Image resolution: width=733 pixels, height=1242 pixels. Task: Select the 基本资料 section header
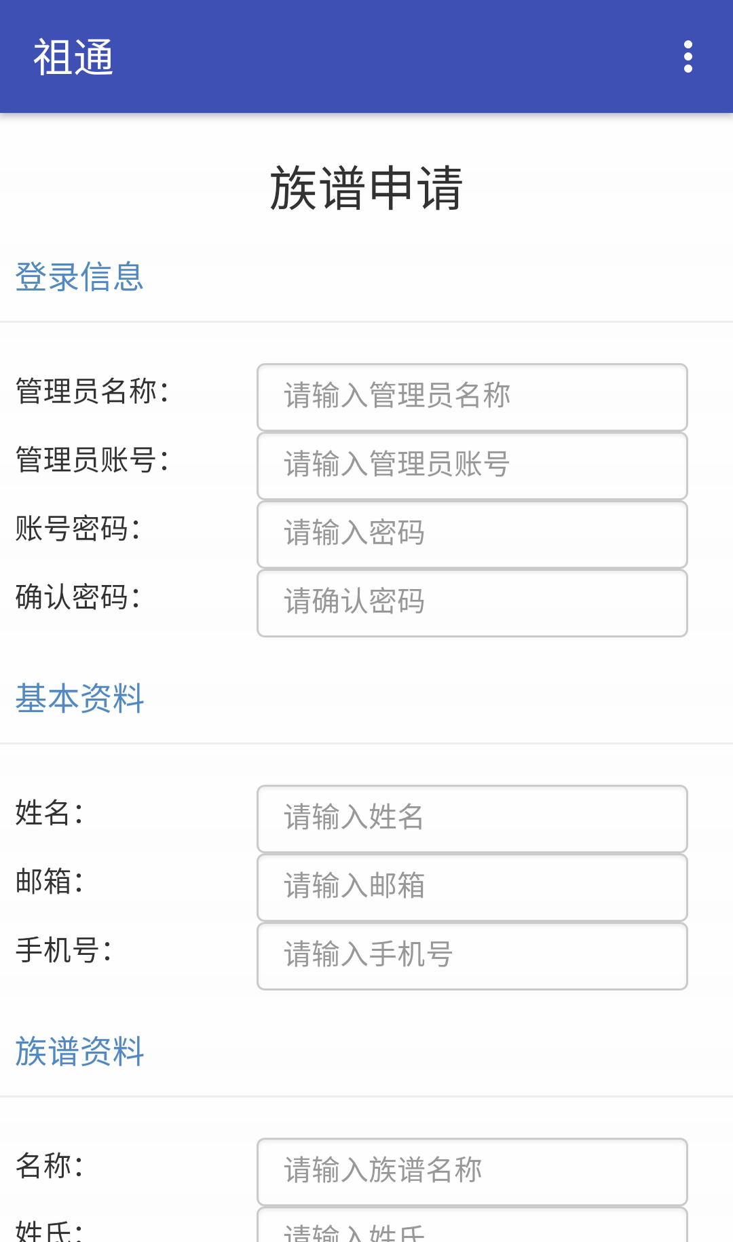coord(79,698)
